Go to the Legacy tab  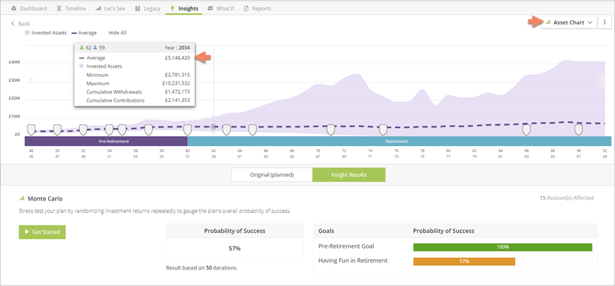tap(147, 9)
